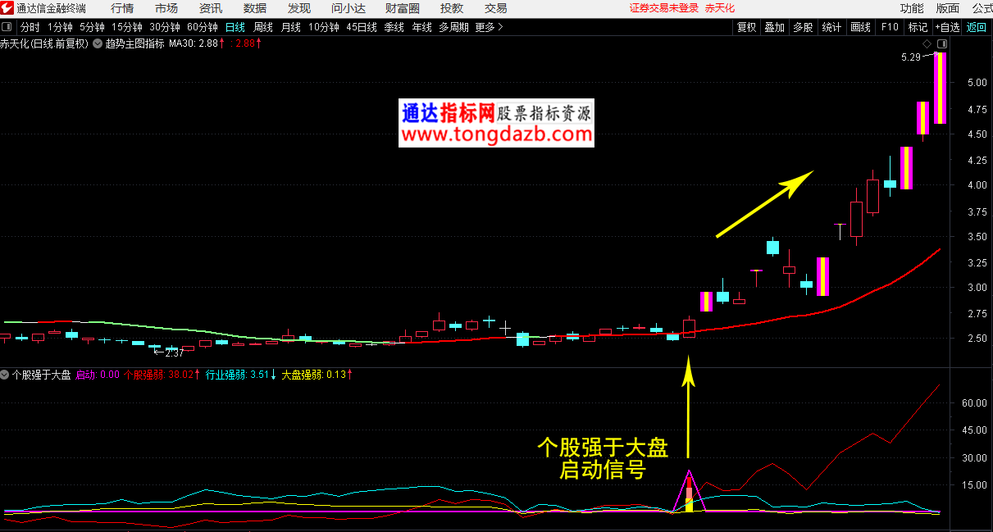Open the 版面 menu

pos(948,8)
